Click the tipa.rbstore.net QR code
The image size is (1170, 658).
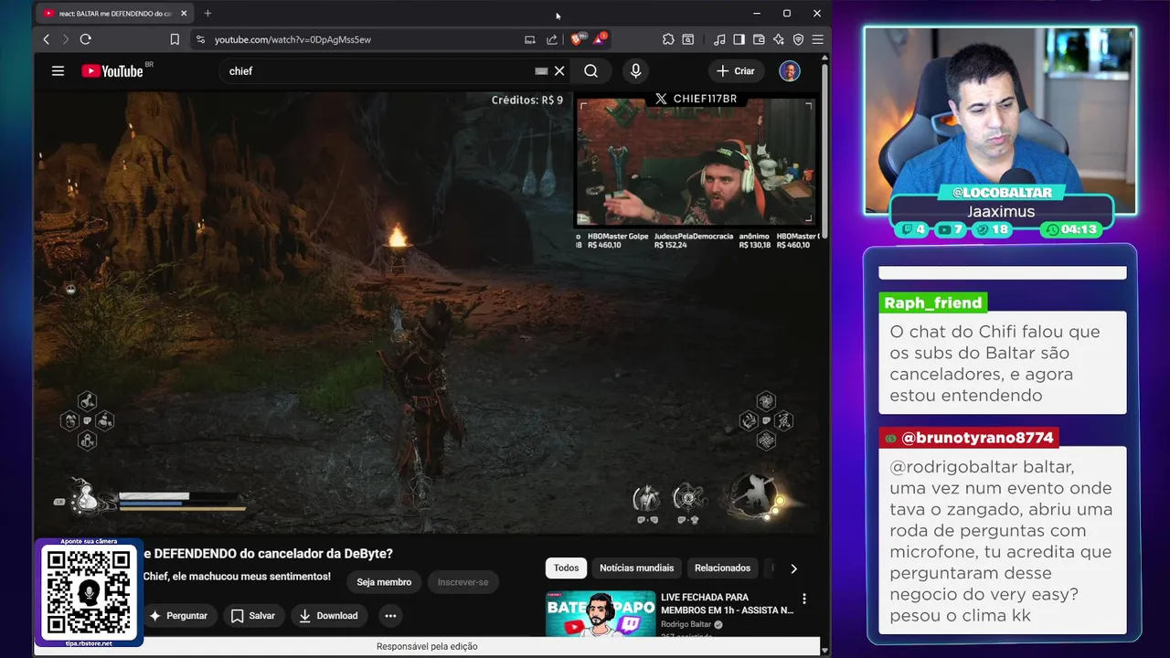pyautogui.click(x=89, y=592)
